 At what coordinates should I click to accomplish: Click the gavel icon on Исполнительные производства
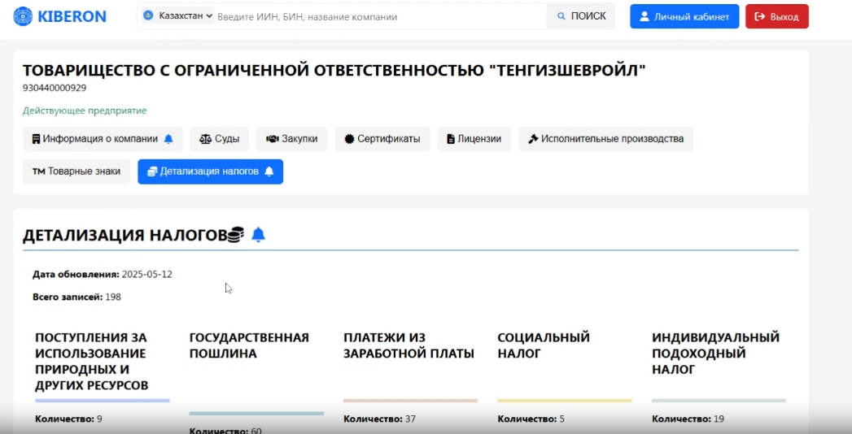532,139
